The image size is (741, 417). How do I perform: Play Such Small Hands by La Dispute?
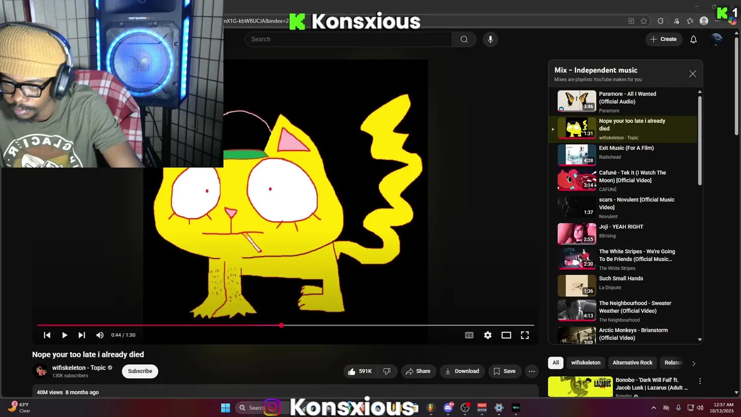click(622, 286)
